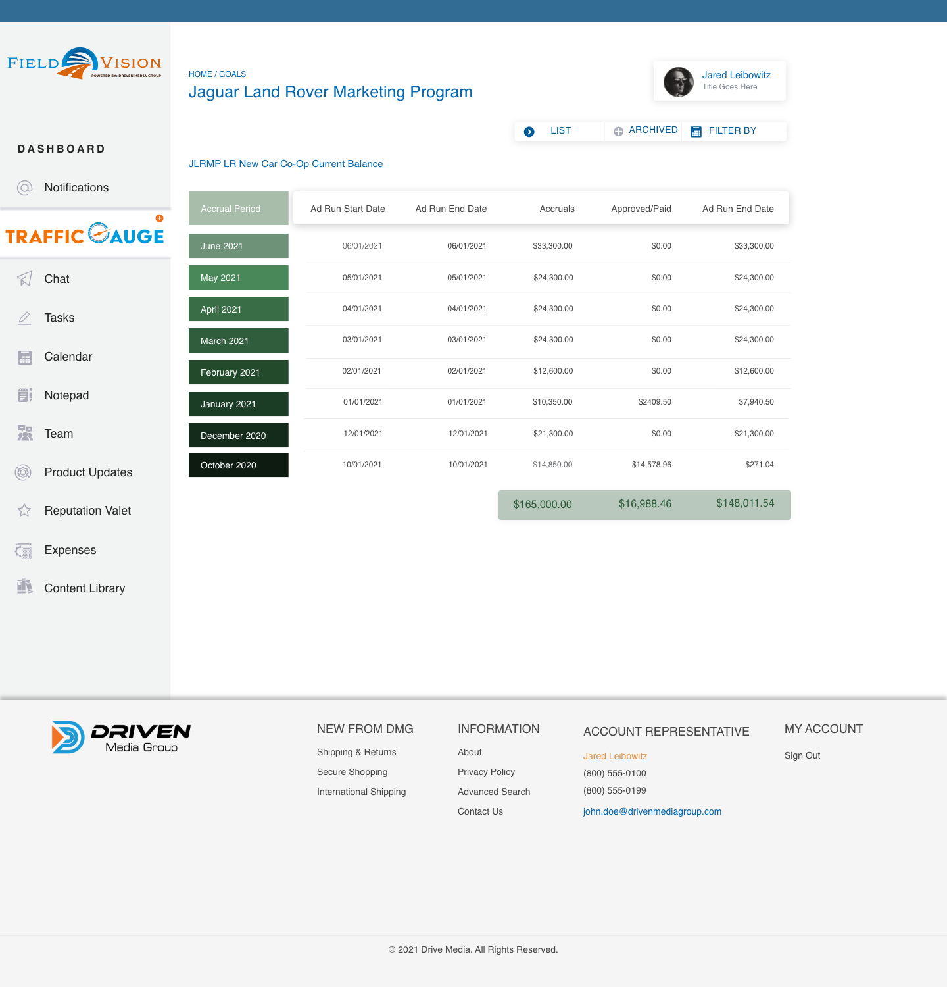Click the Chat paper plane icon
947x987 pixels.
click(x=24, y=279)
